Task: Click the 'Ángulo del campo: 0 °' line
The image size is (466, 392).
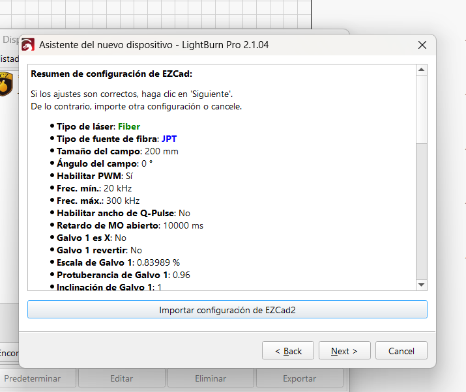Action: [105, 163]
